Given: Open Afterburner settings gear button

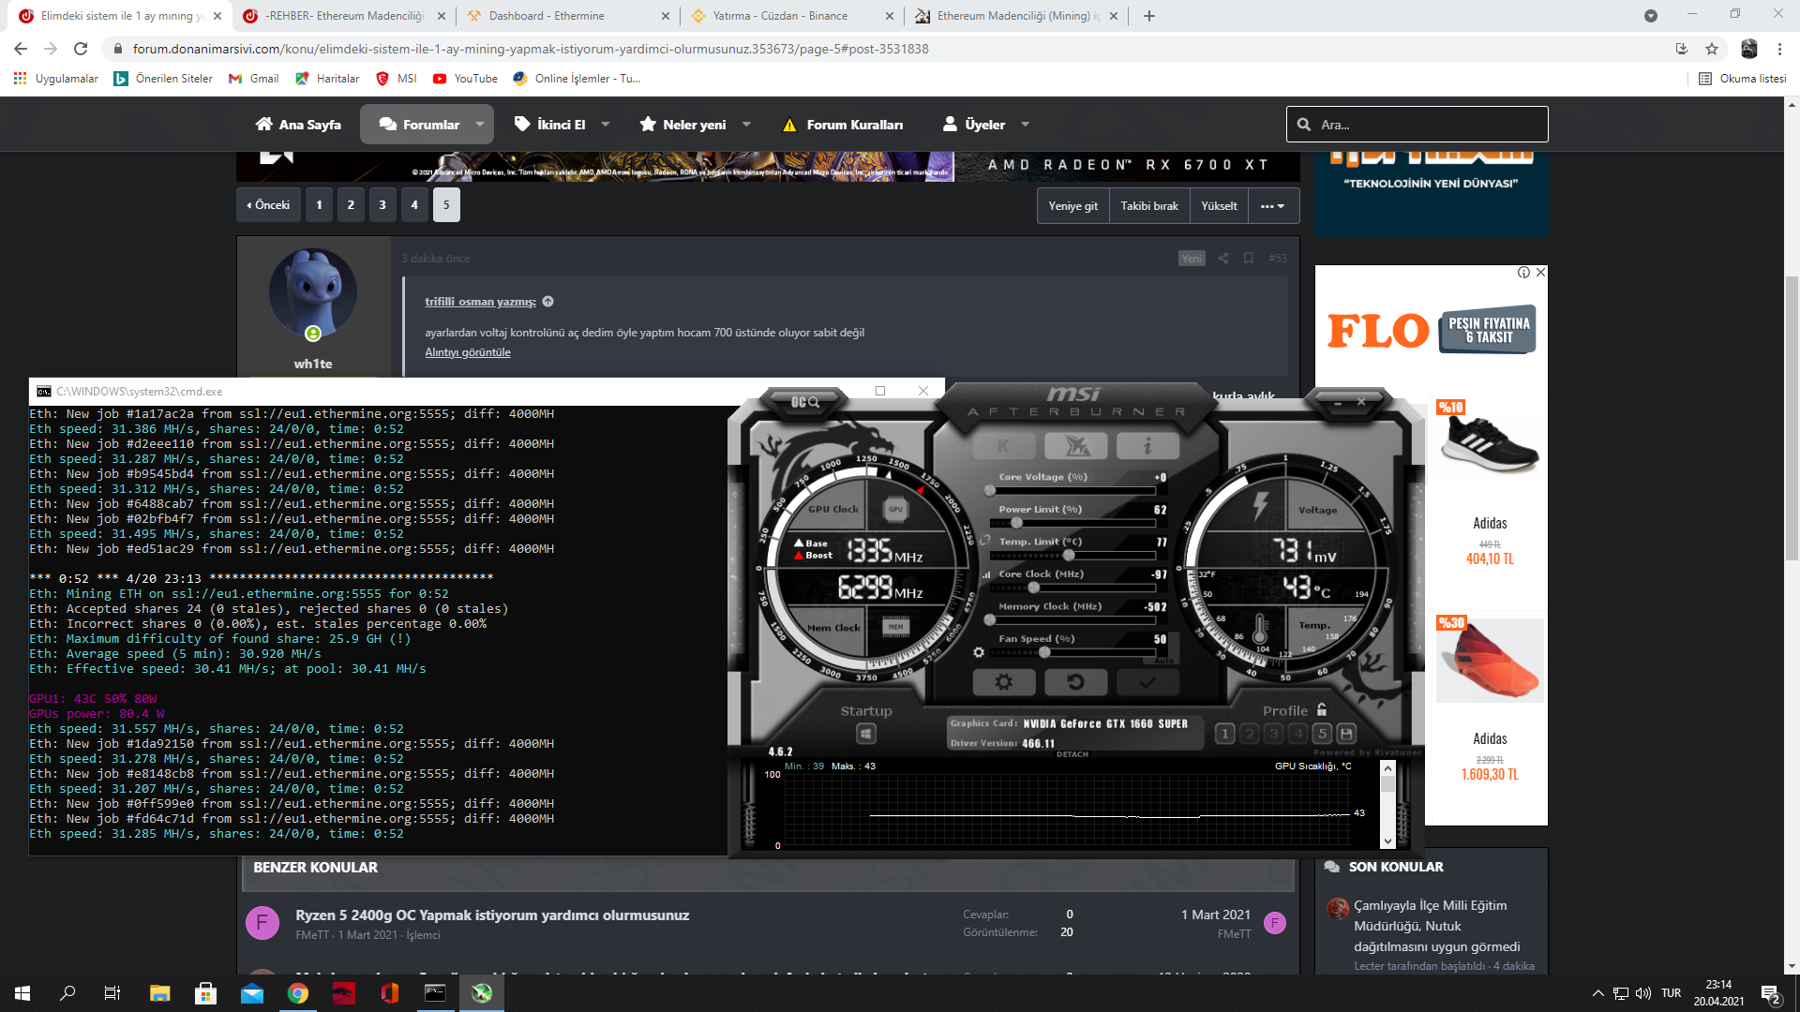Looking at the screenshot, I should point(1003,682).
